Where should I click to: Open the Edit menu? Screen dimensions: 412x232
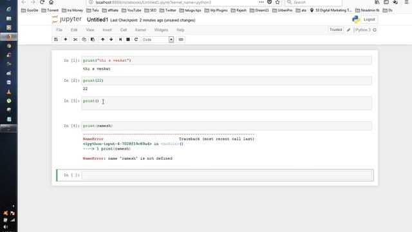coord(74,30)
